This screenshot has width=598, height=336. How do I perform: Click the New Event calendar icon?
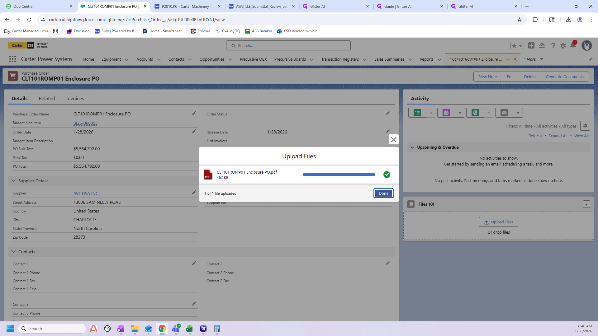(446, 113)
